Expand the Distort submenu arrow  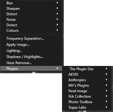(x=57, y=14)
